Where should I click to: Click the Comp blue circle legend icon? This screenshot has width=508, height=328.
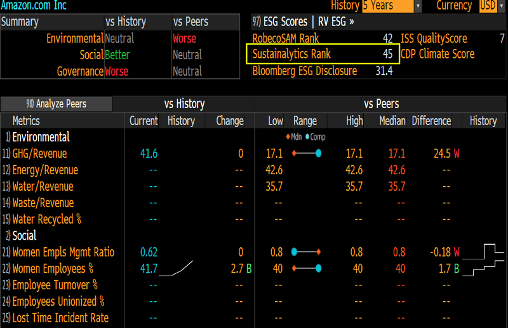tap(307, 137)
